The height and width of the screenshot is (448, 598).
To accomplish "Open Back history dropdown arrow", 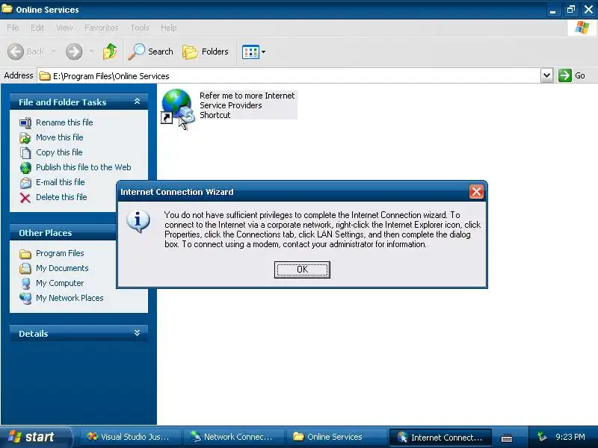I will point(53,51).
